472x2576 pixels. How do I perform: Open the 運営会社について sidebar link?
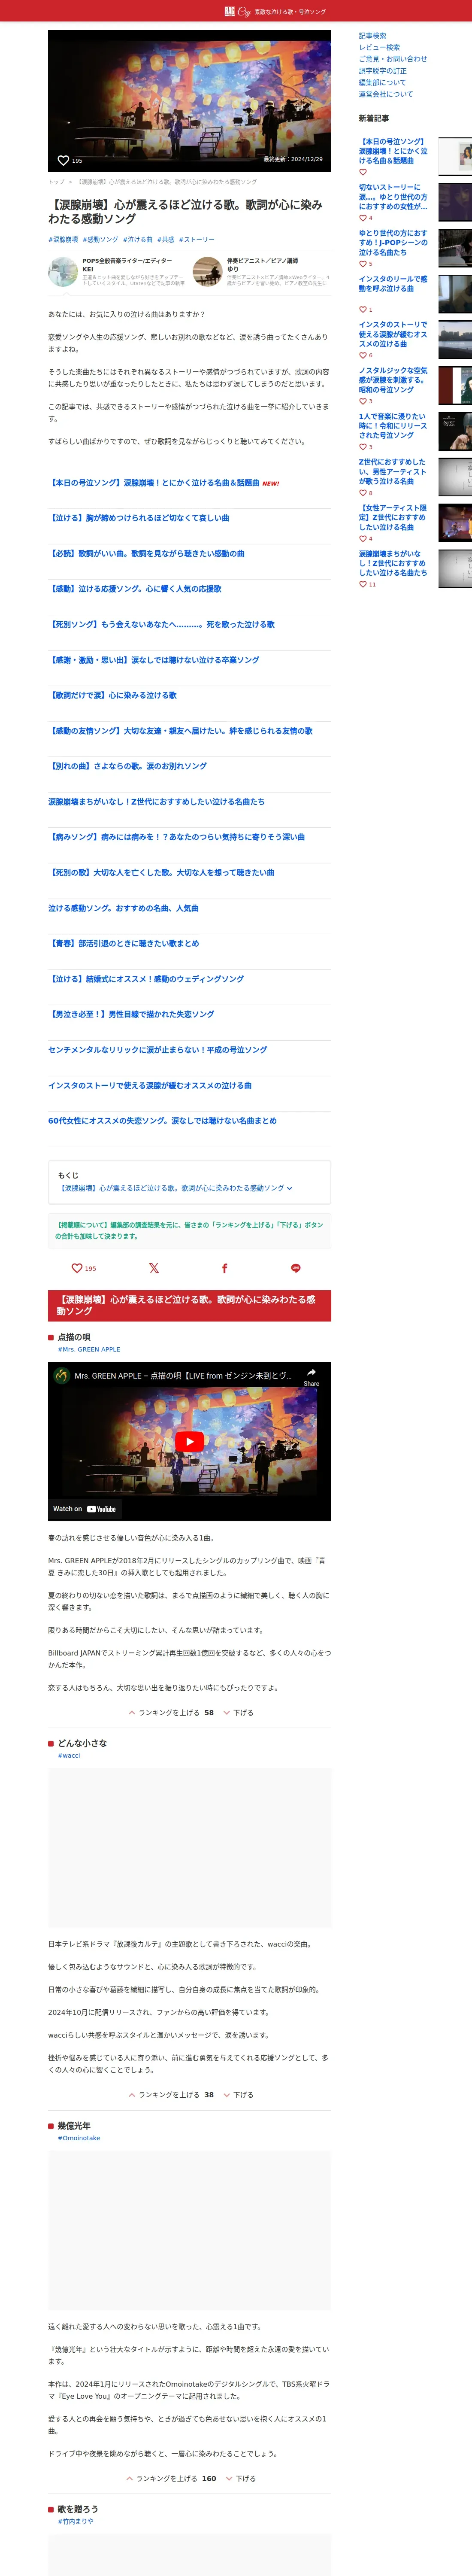[x=386, y=94]
